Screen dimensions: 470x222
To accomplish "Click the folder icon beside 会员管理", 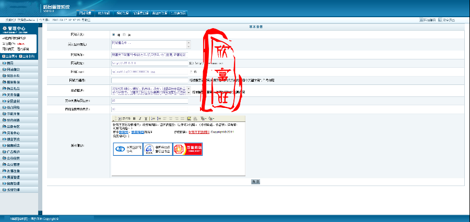I will (x=4, y=165).
